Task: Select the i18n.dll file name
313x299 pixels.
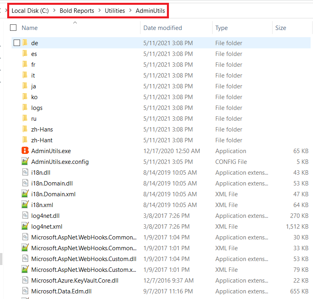Action: (x=41, y=173)
